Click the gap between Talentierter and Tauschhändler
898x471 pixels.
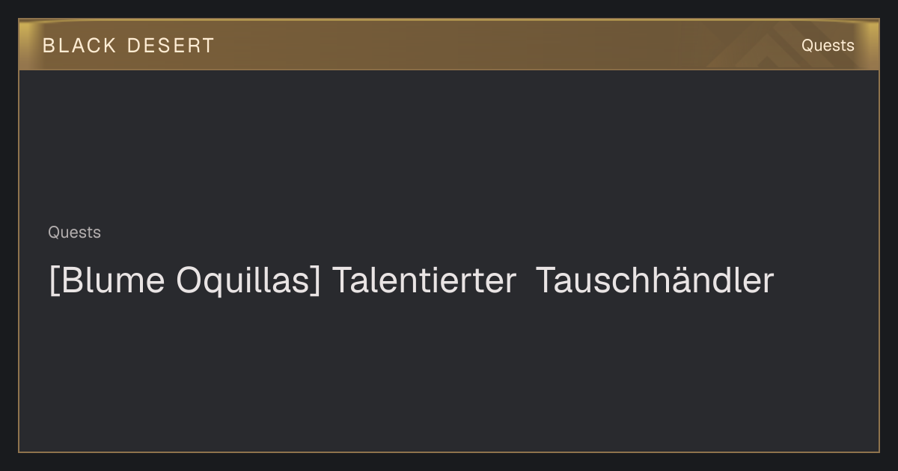click(527, 282)
